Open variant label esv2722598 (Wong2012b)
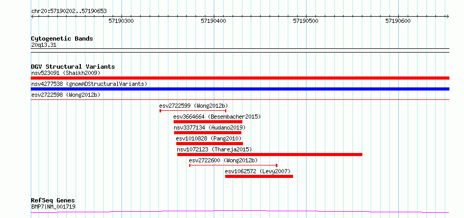The width and height of the screenshot is (464, 218). 66,95
